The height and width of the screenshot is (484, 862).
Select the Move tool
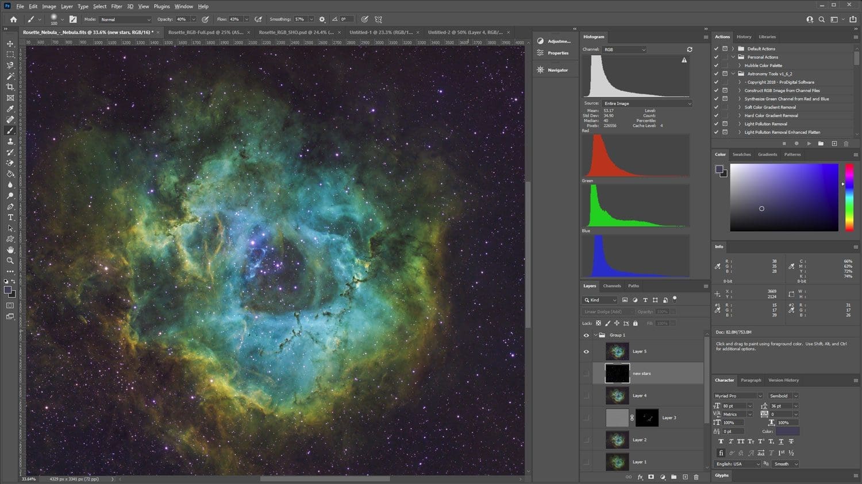coord(10,44)
